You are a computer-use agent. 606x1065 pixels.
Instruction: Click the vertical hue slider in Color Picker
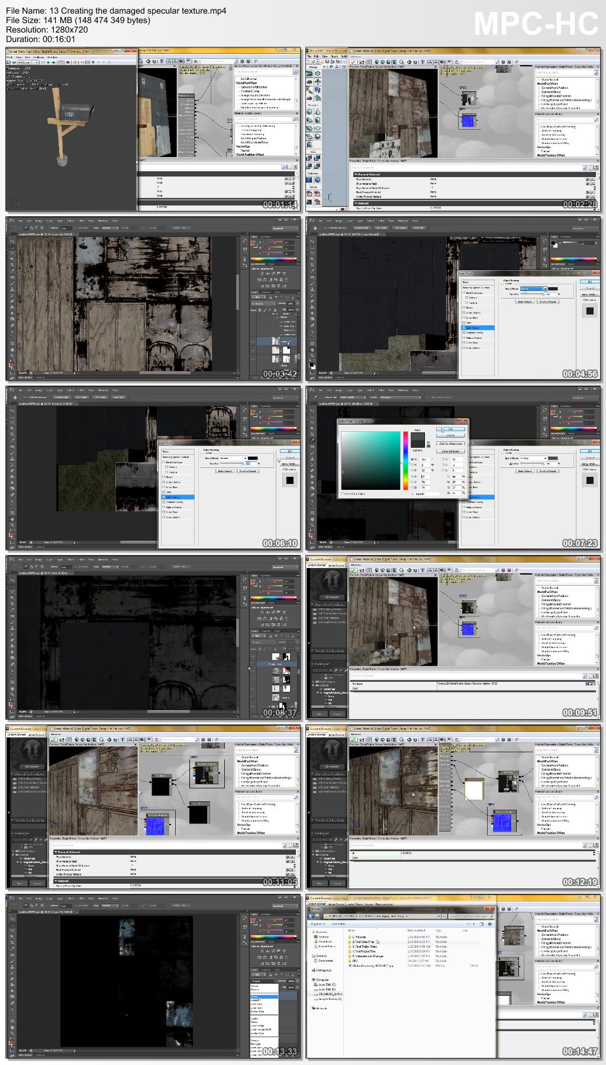(405, 461)
